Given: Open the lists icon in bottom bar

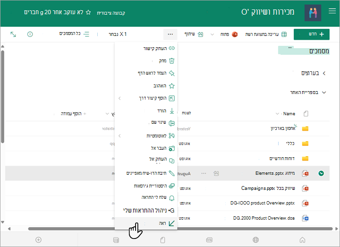Looking at the screenshot, I should click(116, 240).
